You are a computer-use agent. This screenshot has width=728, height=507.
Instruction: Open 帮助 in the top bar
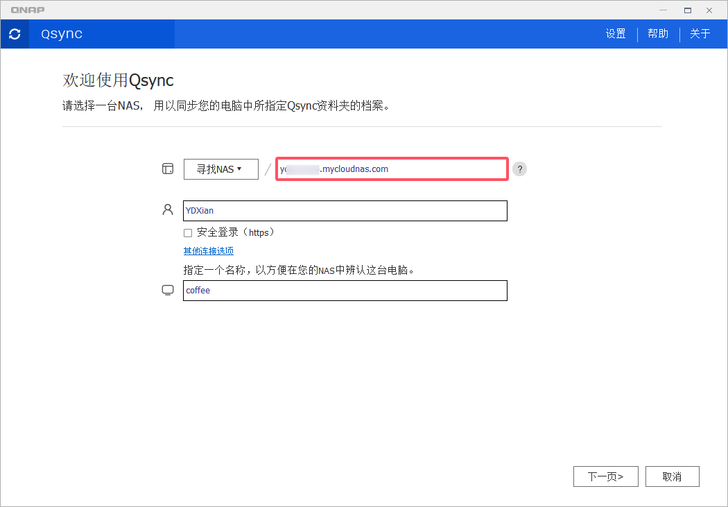(x=658, y=33)
